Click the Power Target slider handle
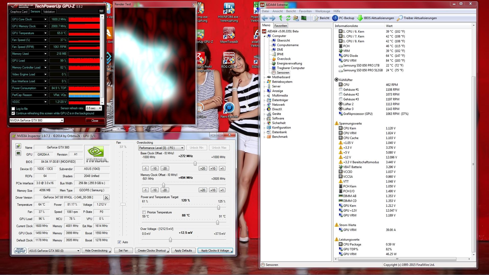 219,207
